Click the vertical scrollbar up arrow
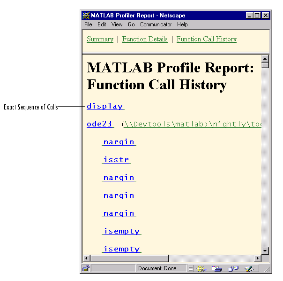 (x=265, y=59)
